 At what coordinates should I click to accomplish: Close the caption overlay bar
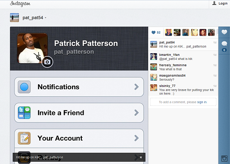click(x=141, y=157)
